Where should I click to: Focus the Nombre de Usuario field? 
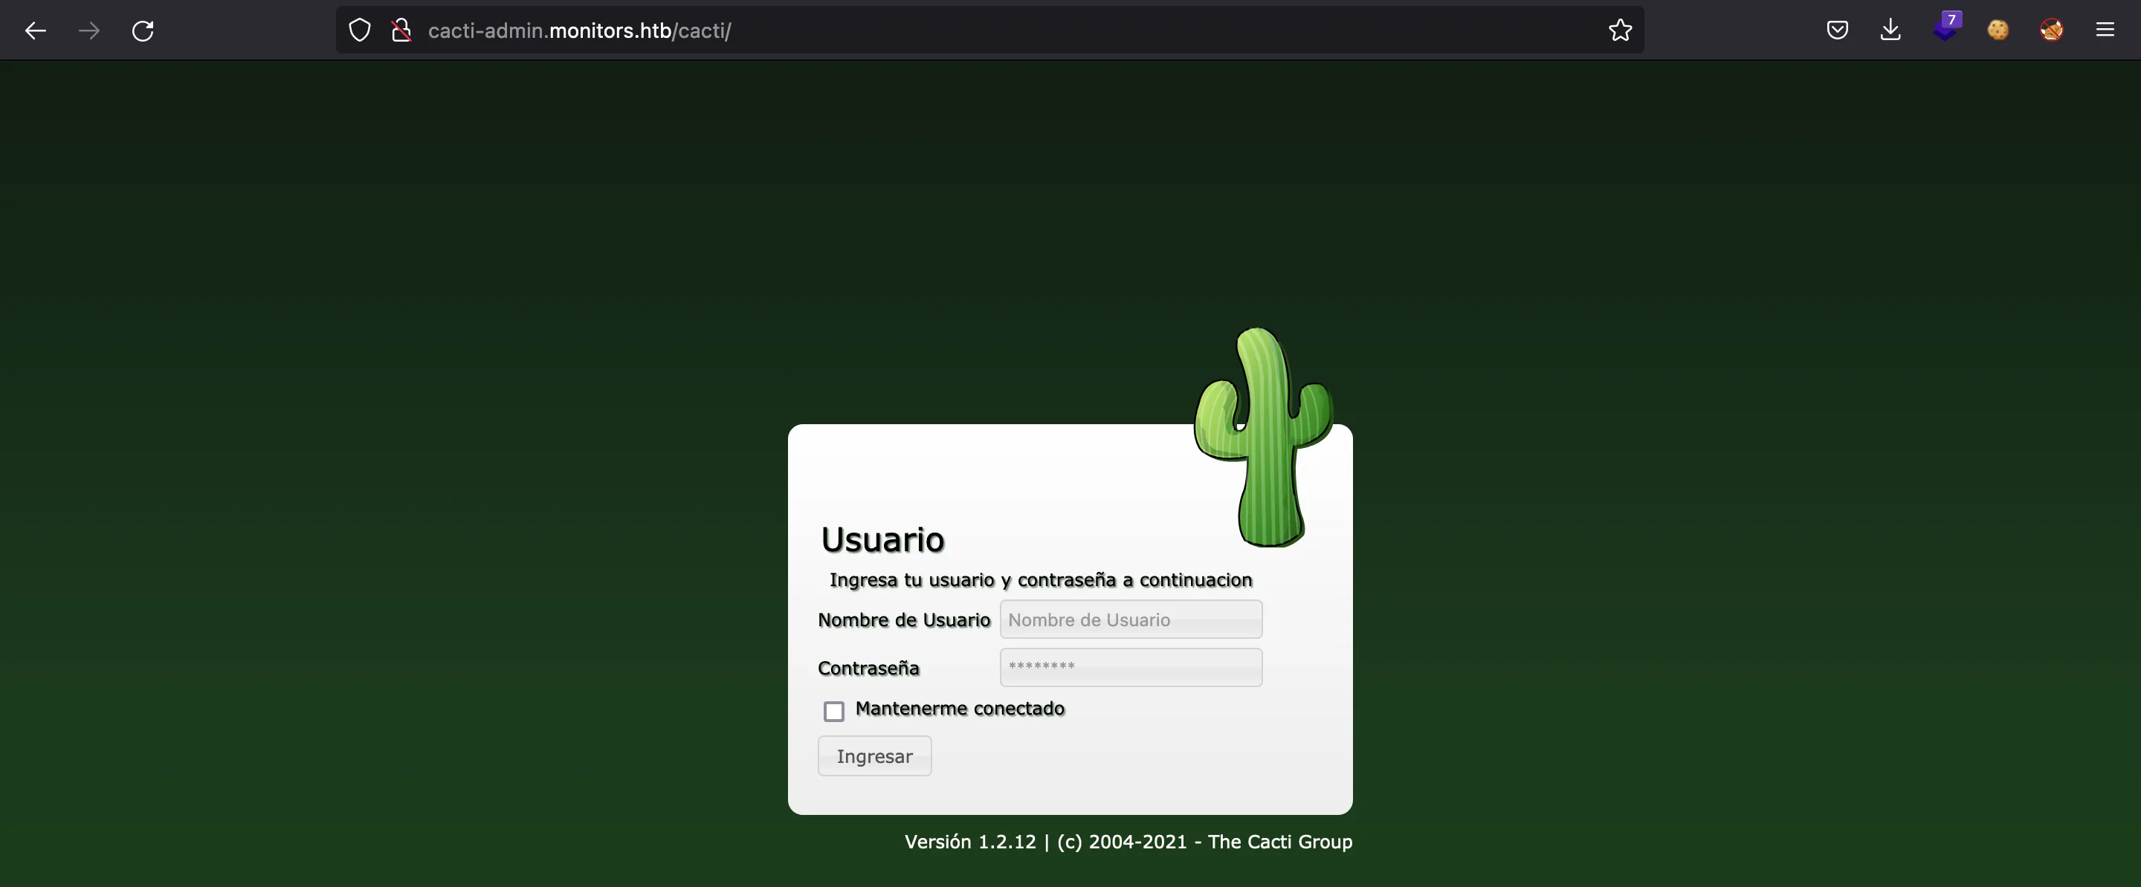point(1130,620)
